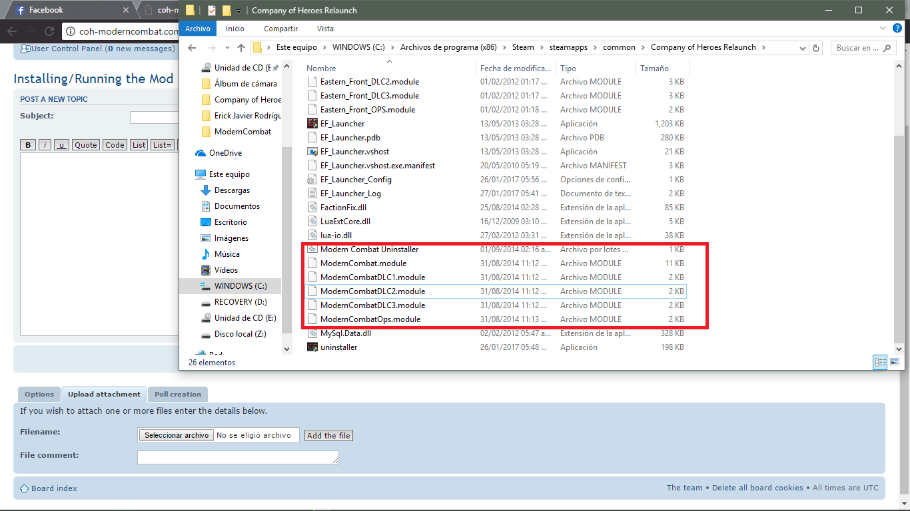910x511 pixels.
Task: Click the FactionFix.dll file icon
Action: tap(312, 208)
